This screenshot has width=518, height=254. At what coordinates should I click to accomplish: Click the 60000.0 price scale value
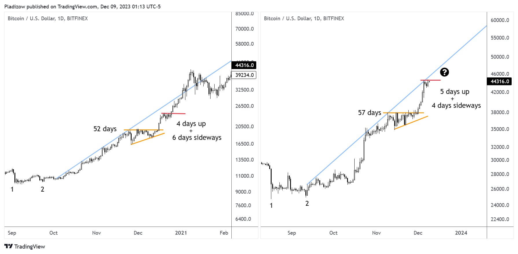pyautogui.click(x=500, y=20)
